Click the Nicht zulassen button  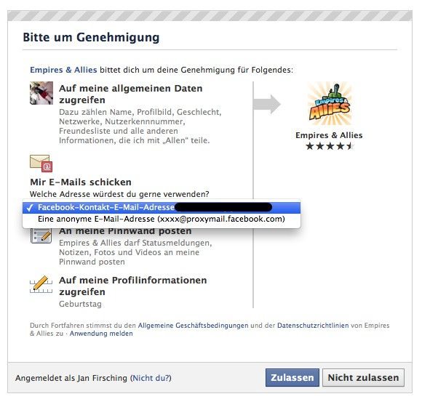tap(363, 378)
